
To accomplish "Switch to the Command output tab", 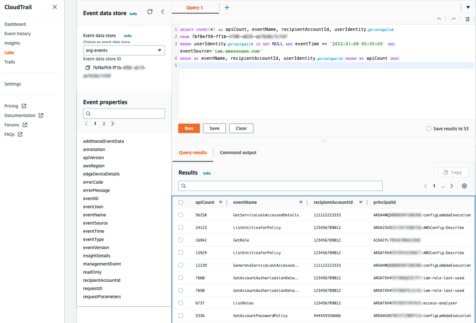I will (238, 152).
